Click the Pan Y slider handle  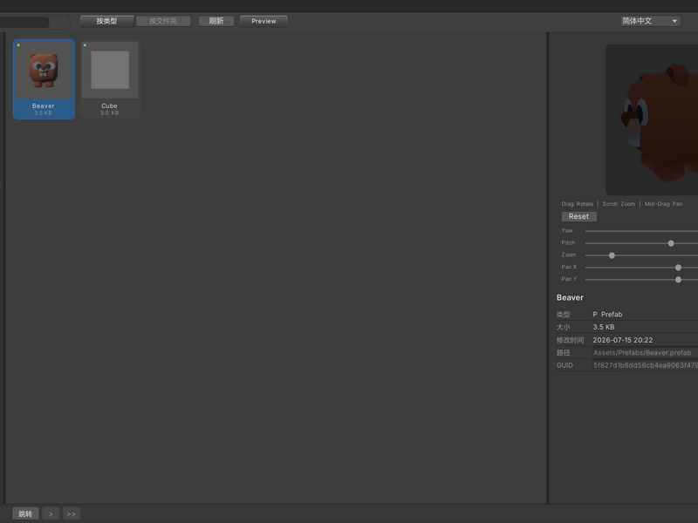pyautogui.click(x=678, y=280)
